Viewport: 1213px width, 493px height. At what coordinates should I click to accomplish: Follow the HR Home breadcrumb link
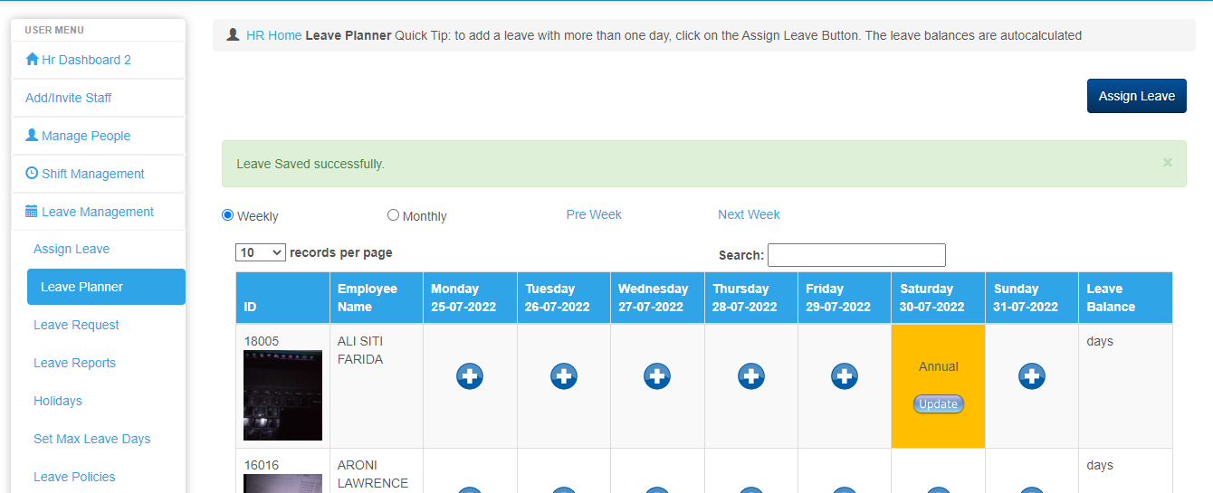tap(273, 35)
